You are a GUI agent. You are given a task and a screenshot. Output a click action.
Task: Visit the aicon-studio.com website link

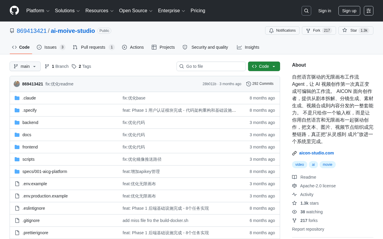pos(317,153)
